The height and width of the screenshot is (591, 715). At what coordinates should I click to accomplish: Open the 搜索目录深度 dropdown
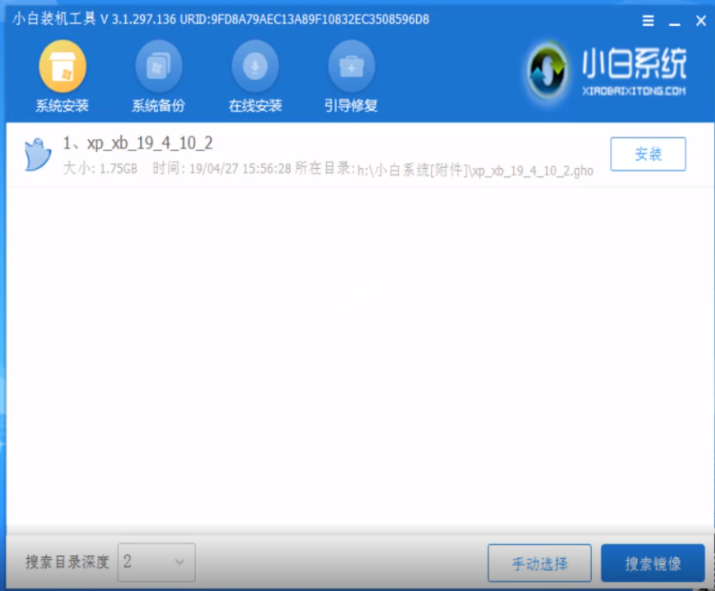155,562
